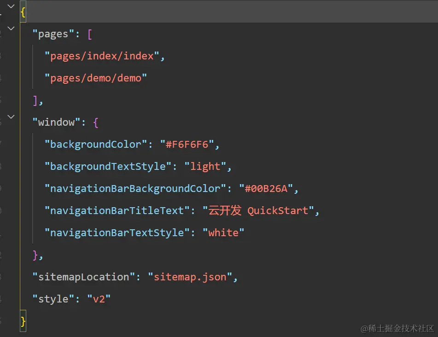Image resolution: width=438 pixels, height=337 pixels.
Task: Collapse the root object fold chevron
Action: (x=11, y=6)
